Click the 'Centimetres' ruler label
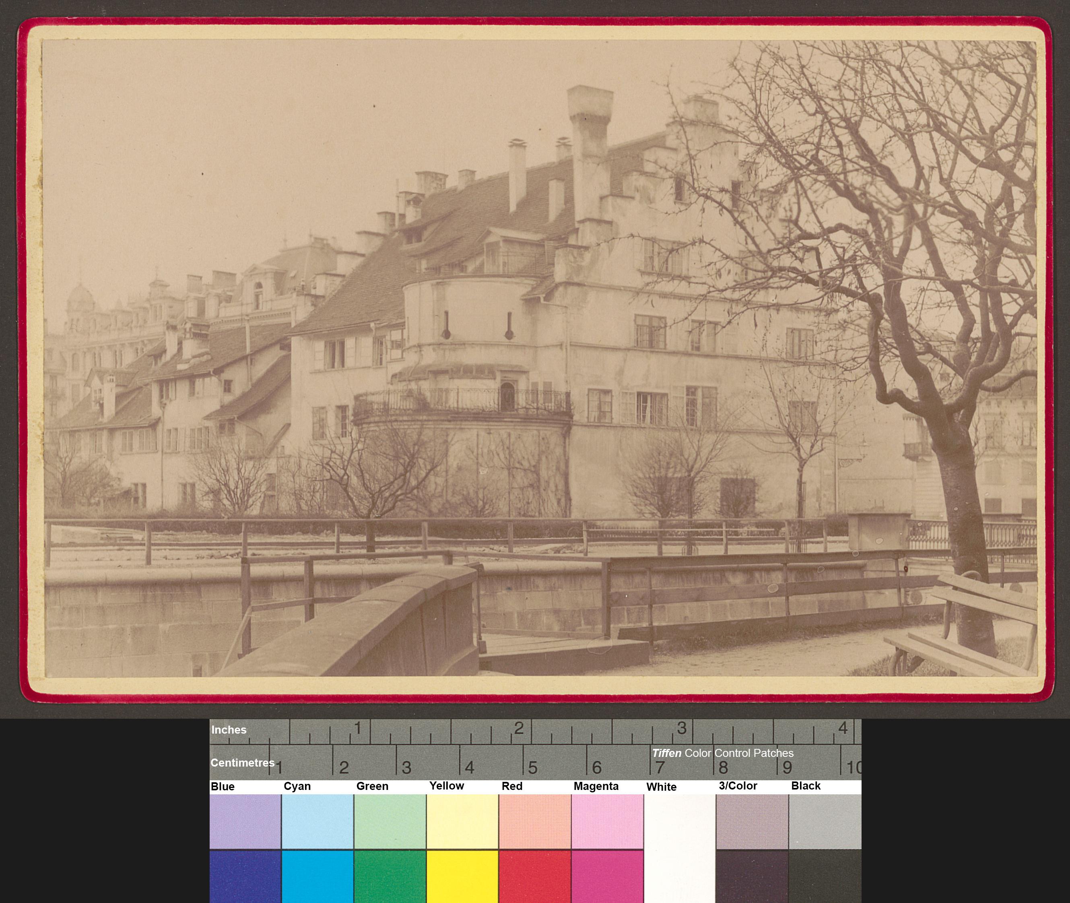Image resolution: width=1070 pixels, height=903 pixels. tap(243, 763)
